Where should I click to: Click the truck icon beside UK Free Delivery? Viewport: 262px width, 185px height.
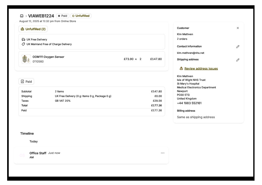tap(23, 39)
